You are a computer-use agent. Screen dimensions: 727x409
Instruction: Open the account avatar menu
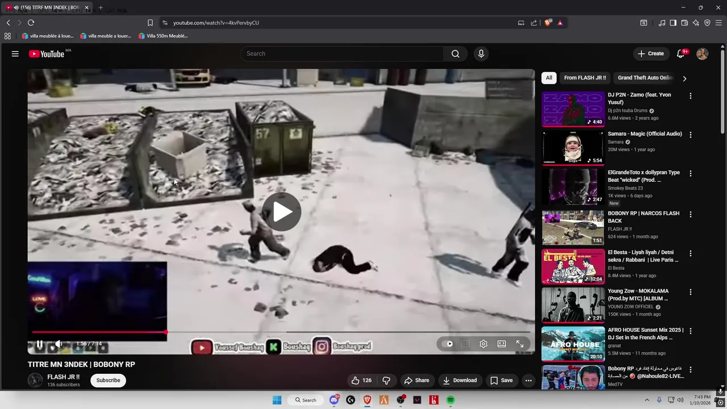tap(702, 53)
